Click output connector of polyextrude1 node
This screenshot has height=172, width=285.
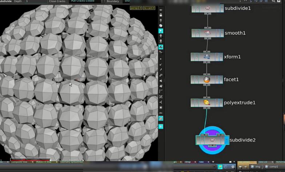pos(206,108)
